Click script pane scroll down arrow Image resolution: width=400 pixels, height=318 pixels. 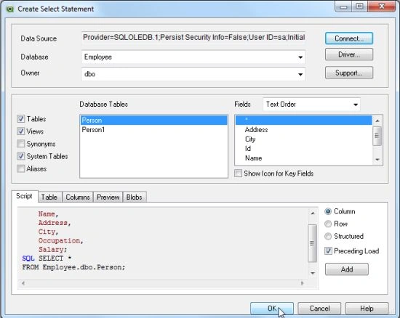tap(313, 273)
